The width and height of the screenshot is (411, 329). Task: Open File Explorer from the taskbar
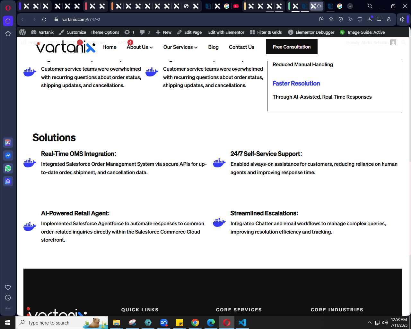pyautogui.click(x=116, y=323)
